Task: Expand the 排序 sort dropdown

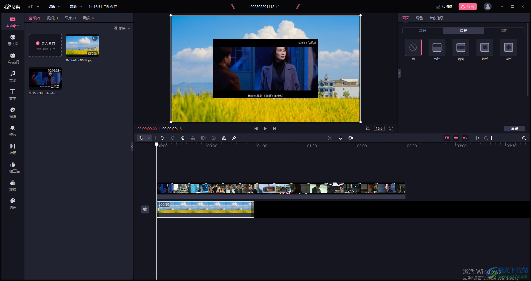Action: pyautogui.click(x=122, y=28)
